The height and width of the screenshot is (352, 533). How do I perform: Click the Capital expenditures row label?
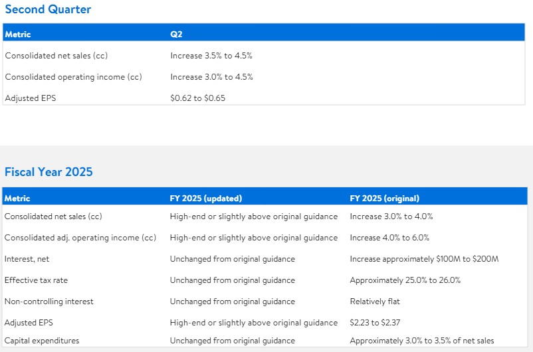[x=42, y=341]
